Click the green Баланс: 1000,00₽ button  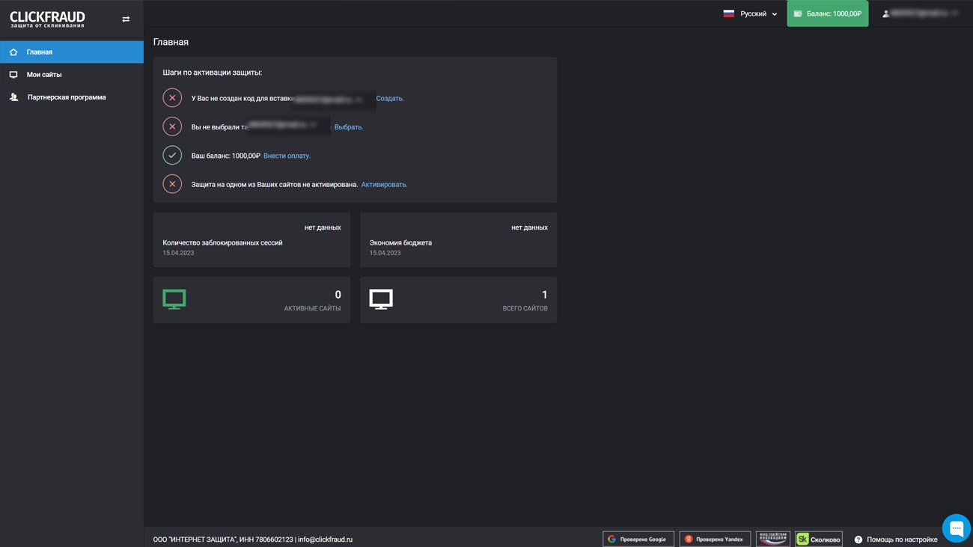pyautogui.click(x=827, y=13)
